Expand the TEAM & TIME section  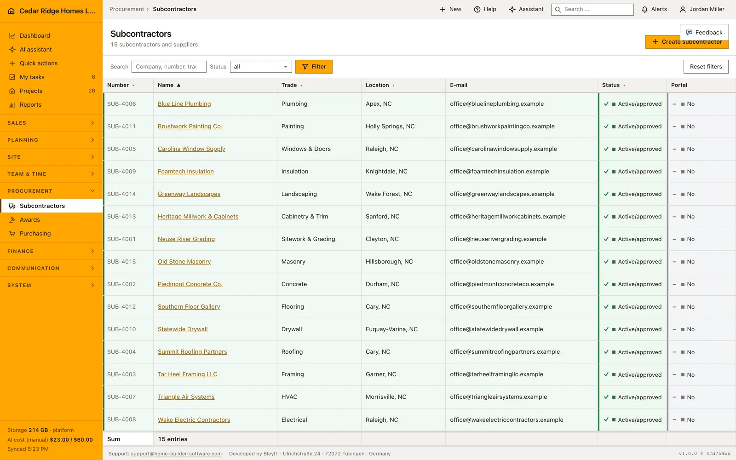coord(51,174)
